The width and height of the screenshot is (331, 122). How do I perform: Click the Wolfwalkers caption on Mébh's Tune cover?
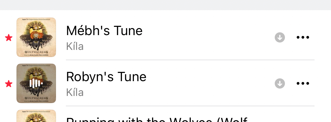(x=36, y=52)
